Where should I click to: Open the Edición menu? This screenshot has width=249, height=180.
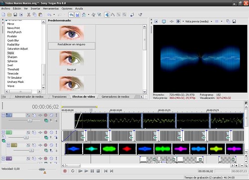click(17, 8)
